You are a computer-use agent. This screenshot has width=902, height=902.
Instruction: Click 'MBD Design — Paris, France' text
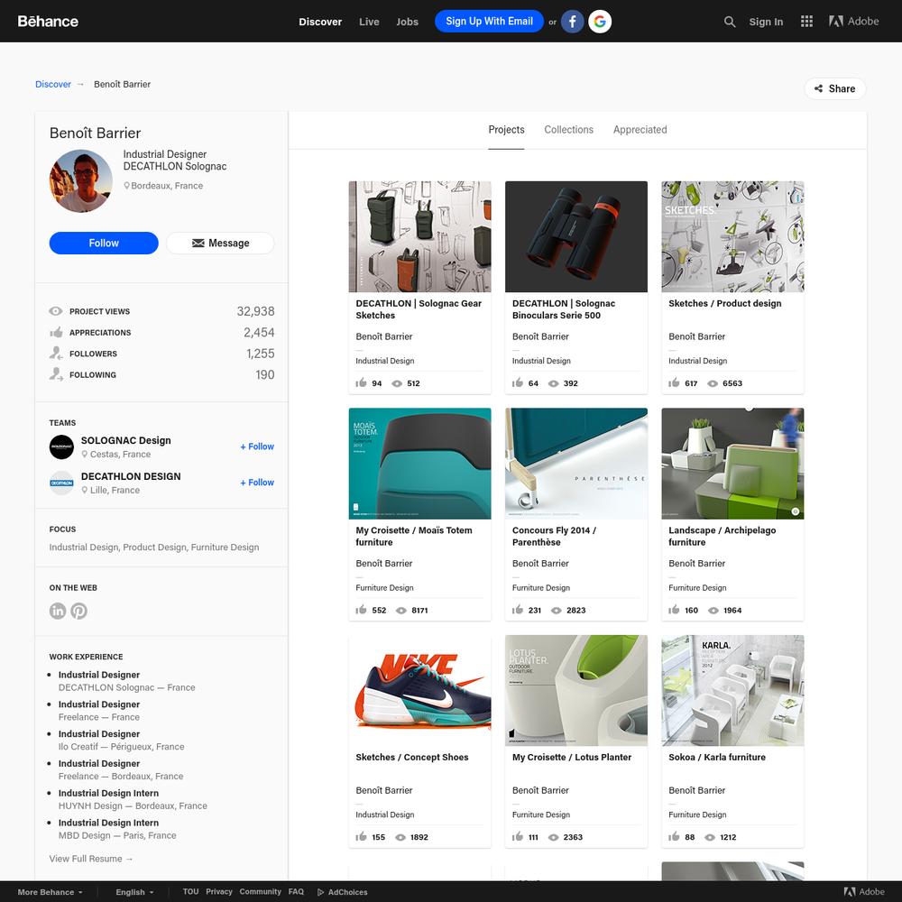pos(117,835)
